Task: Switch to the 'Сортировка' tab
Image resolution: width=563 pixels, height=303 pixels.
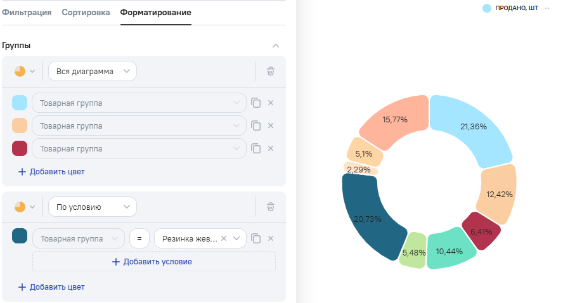Action: [86, 13]
